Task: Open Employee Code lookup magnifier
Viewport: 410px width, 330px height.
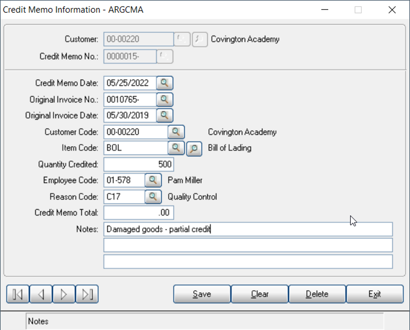Action: tap(153, 180)
